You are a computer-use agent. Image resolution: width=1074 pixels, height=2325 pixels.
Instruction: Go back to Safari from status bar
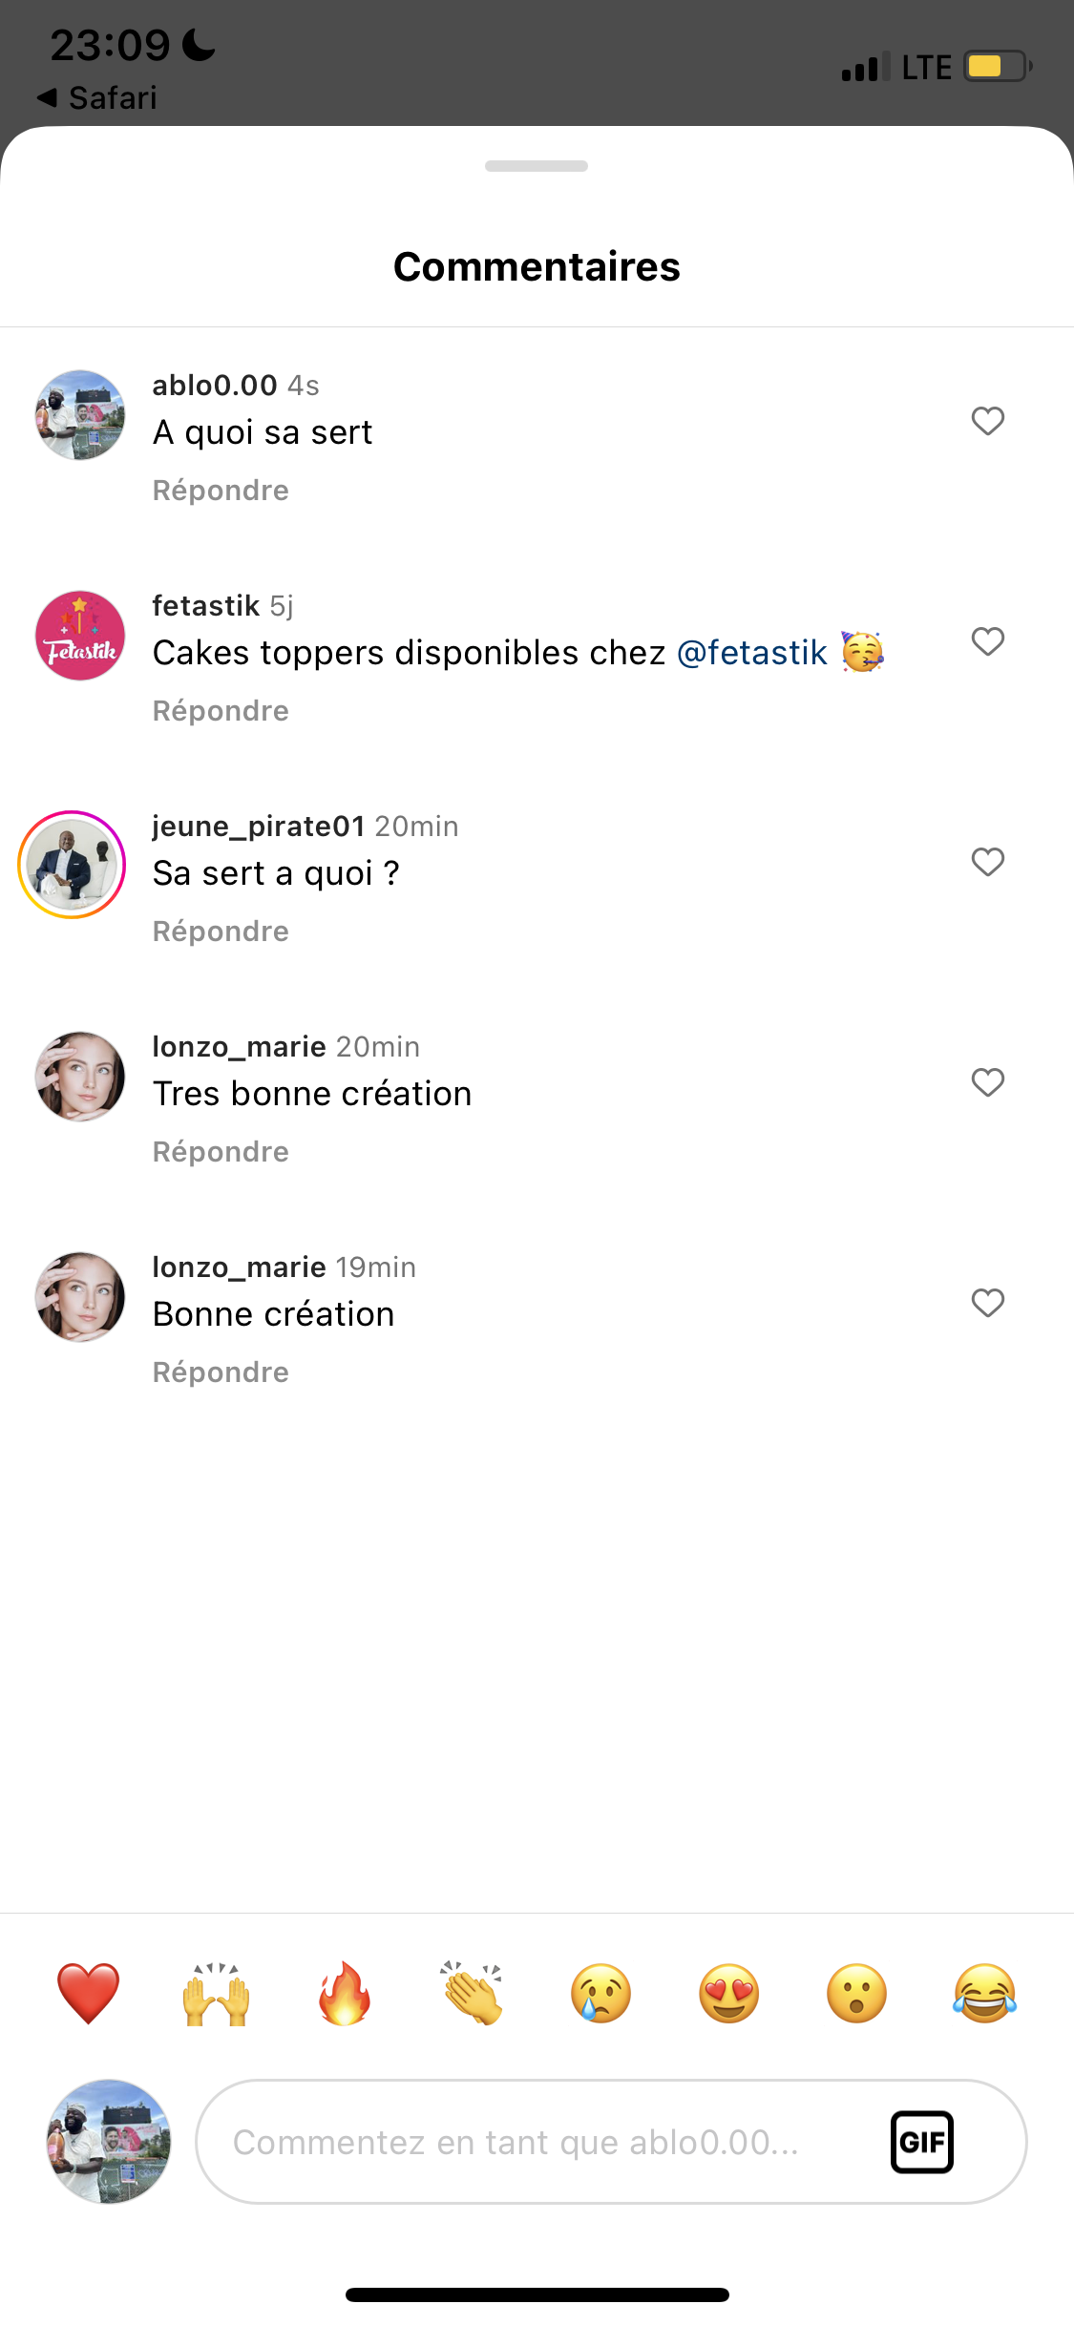(x=97, y=97)
